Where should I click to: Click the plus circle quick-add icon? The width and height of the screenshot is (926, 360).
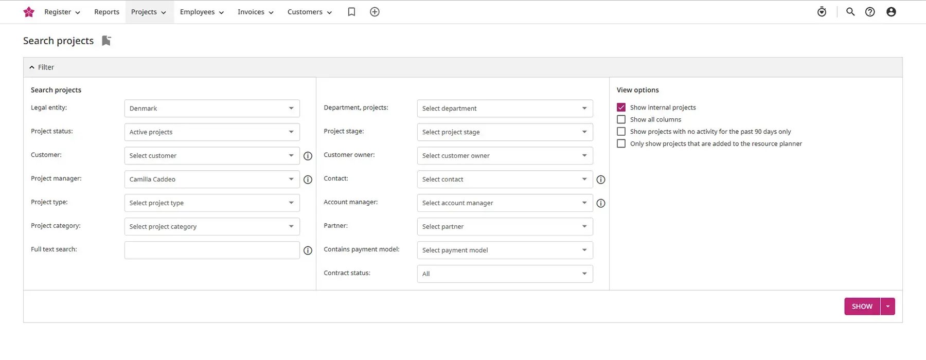375,12
